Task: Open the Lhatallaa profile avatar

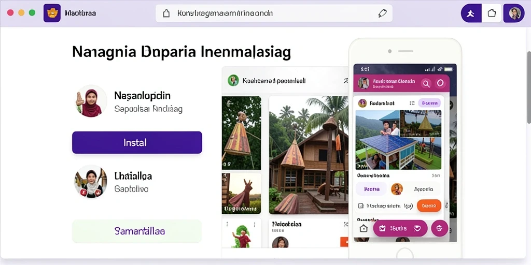Action: coord(90,182)
